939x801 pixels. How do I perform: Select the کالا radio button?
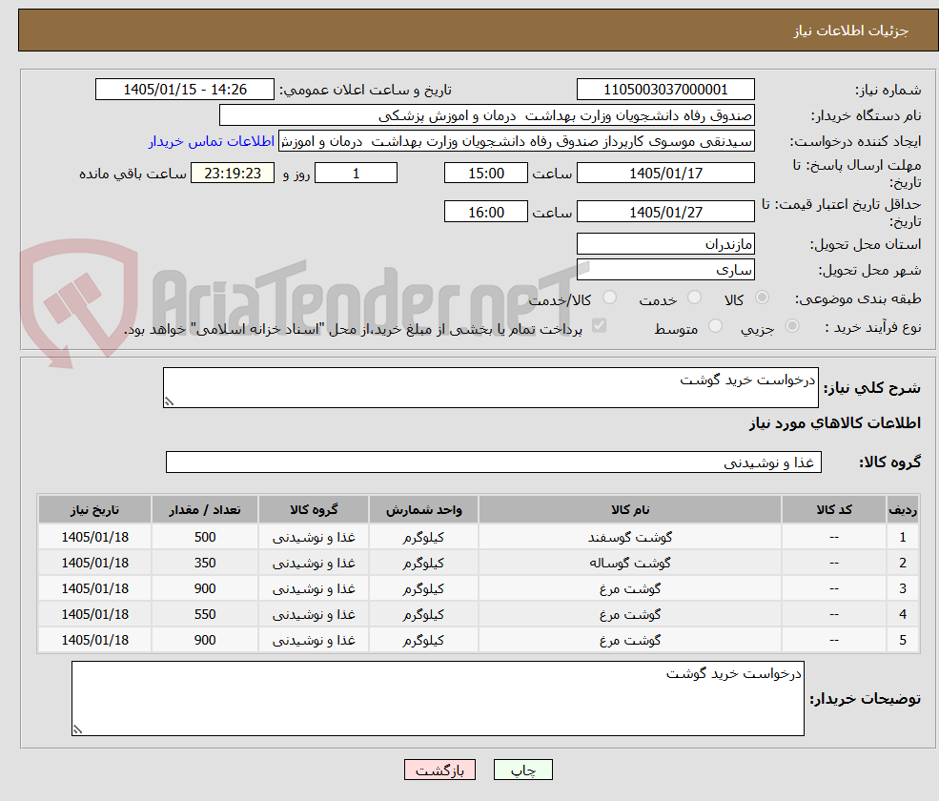pyautogui.click(x=762, y=298)
